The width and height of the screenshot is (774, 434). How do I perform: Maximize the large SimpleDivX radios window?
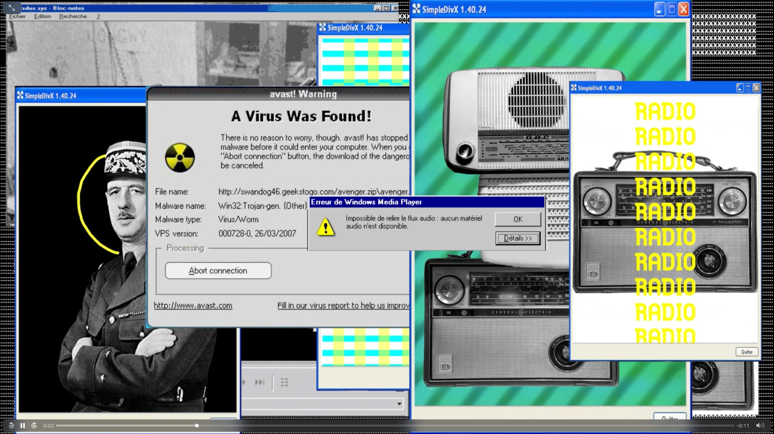tap(672, 10)
